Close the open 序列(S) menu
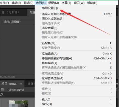The width and height of the screenshot is (119, 107). point(41,3)
